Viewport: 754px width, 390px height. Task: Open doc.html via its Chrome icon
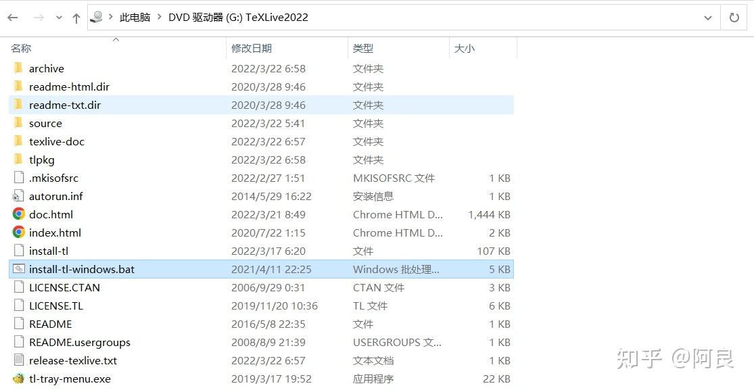18,214
